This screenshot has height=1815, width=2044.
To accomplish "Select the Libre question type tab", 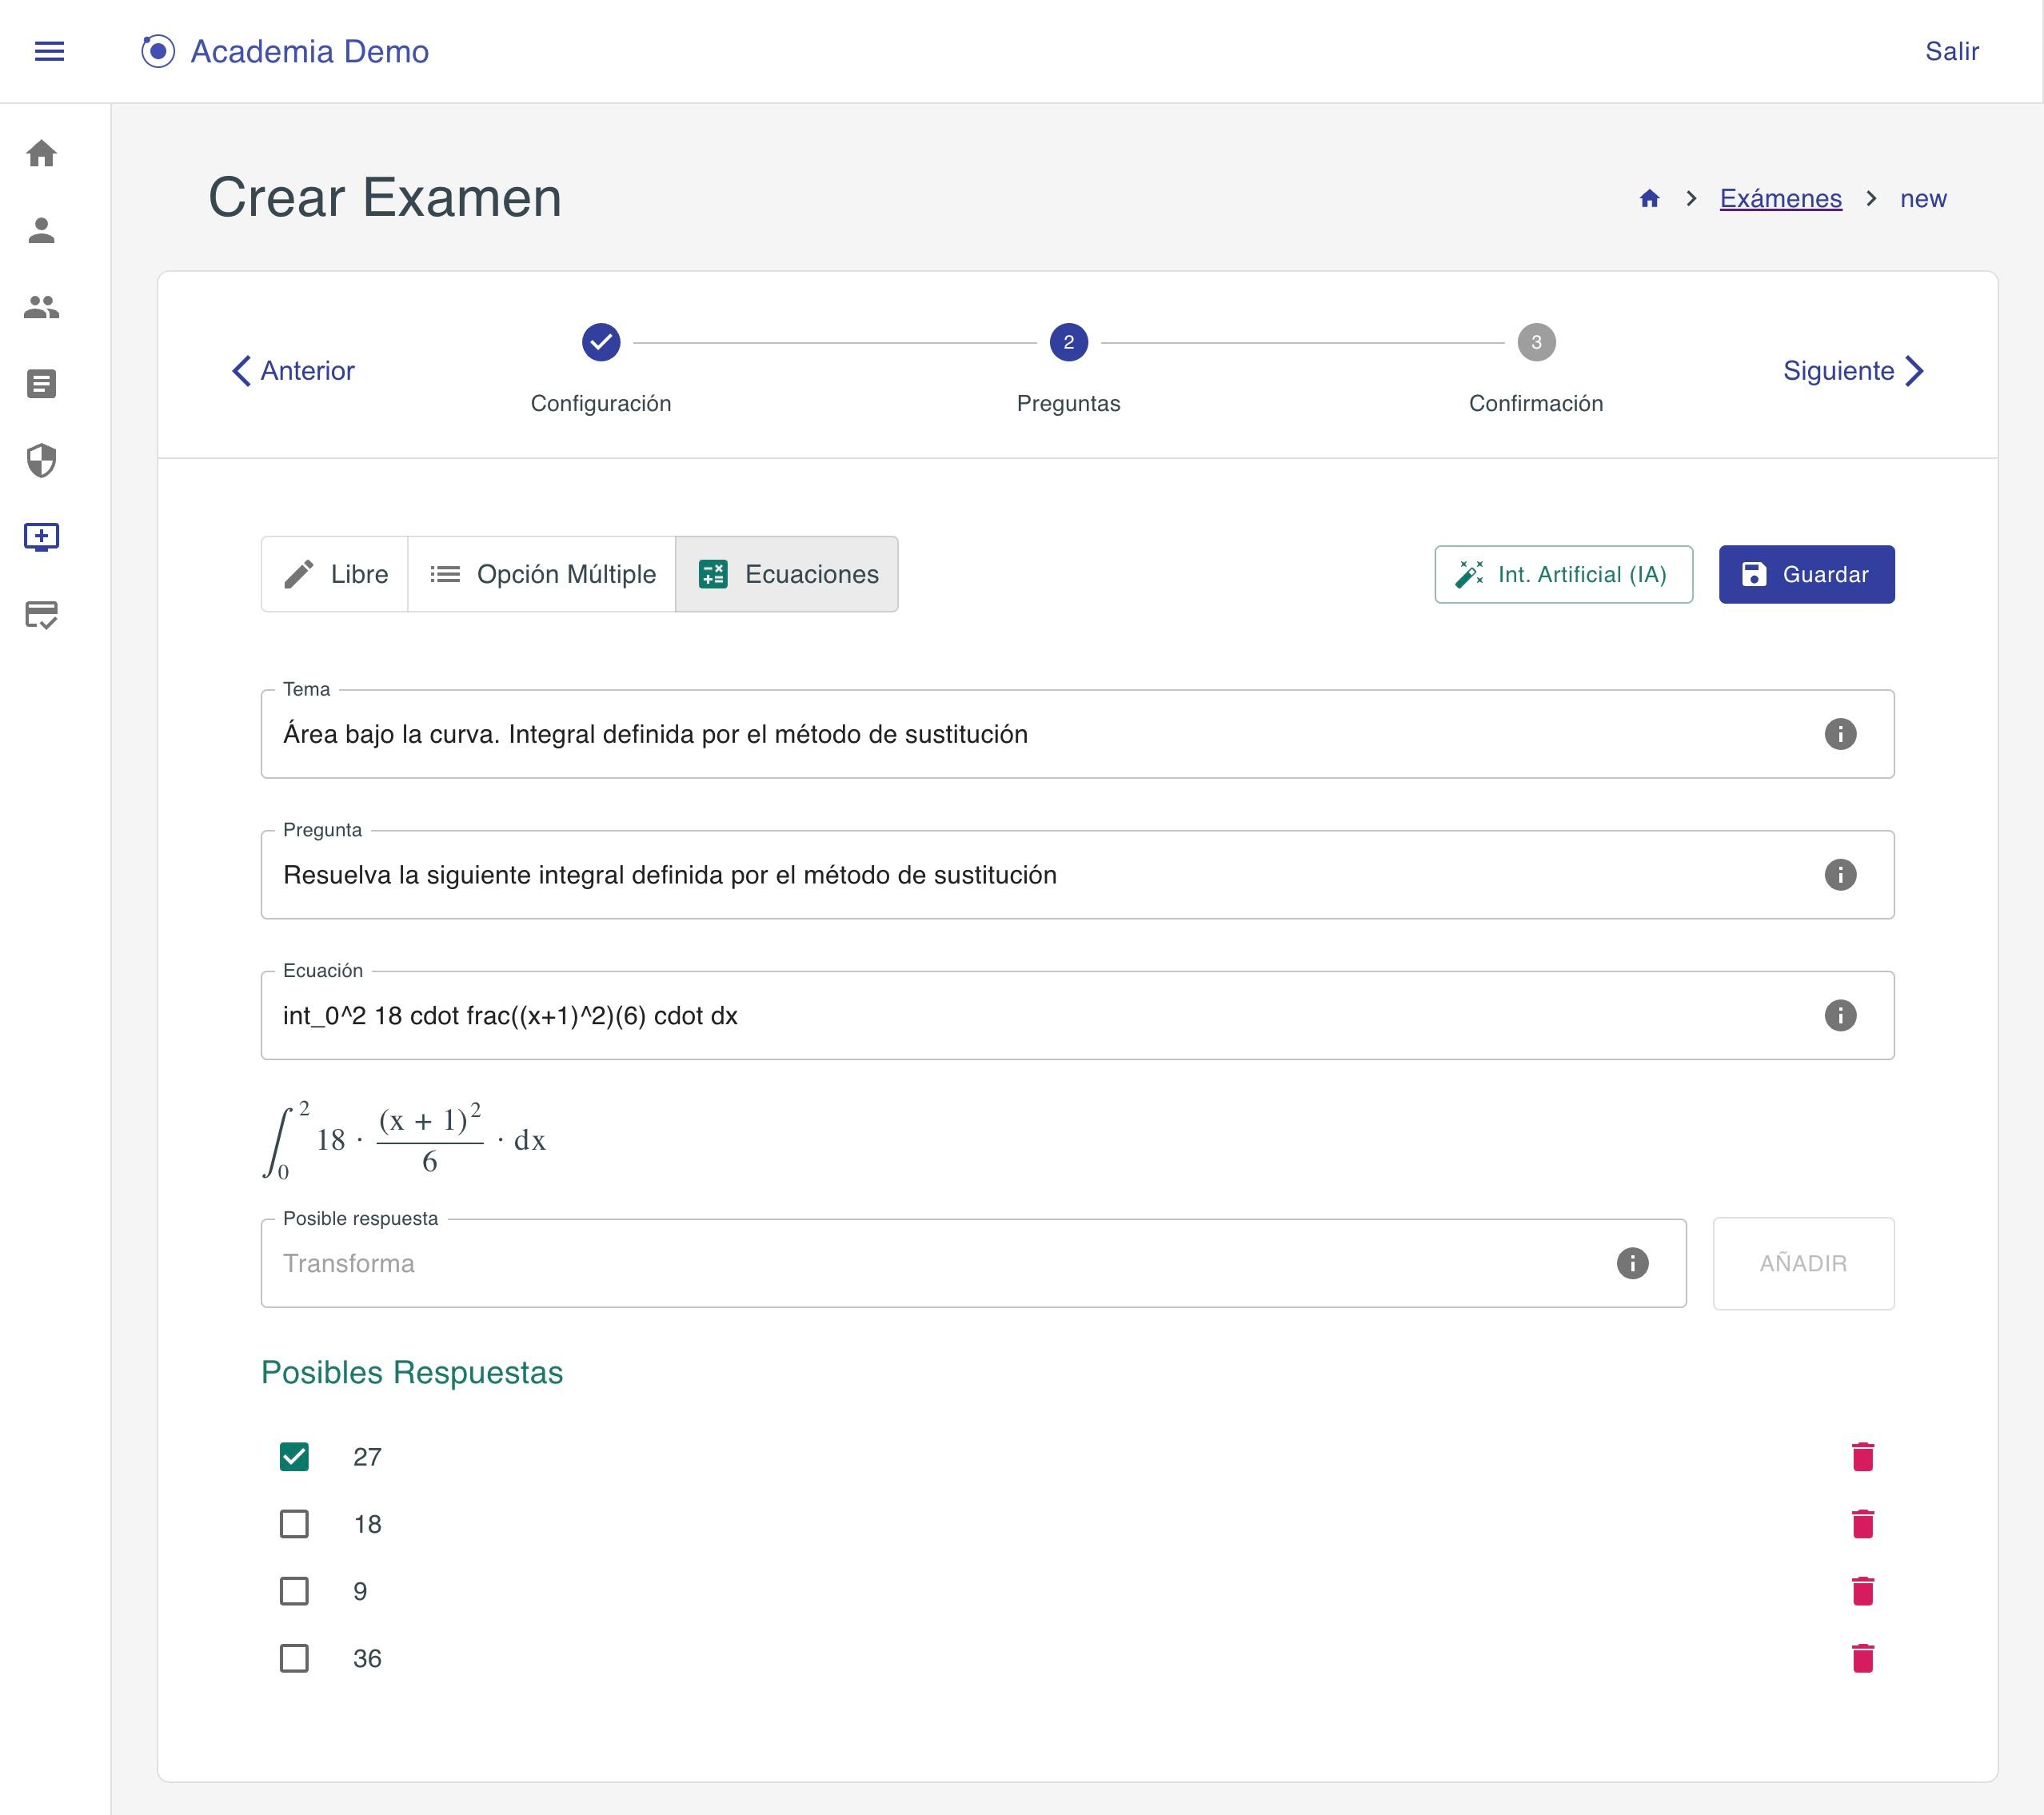I will tap(335, 574).
